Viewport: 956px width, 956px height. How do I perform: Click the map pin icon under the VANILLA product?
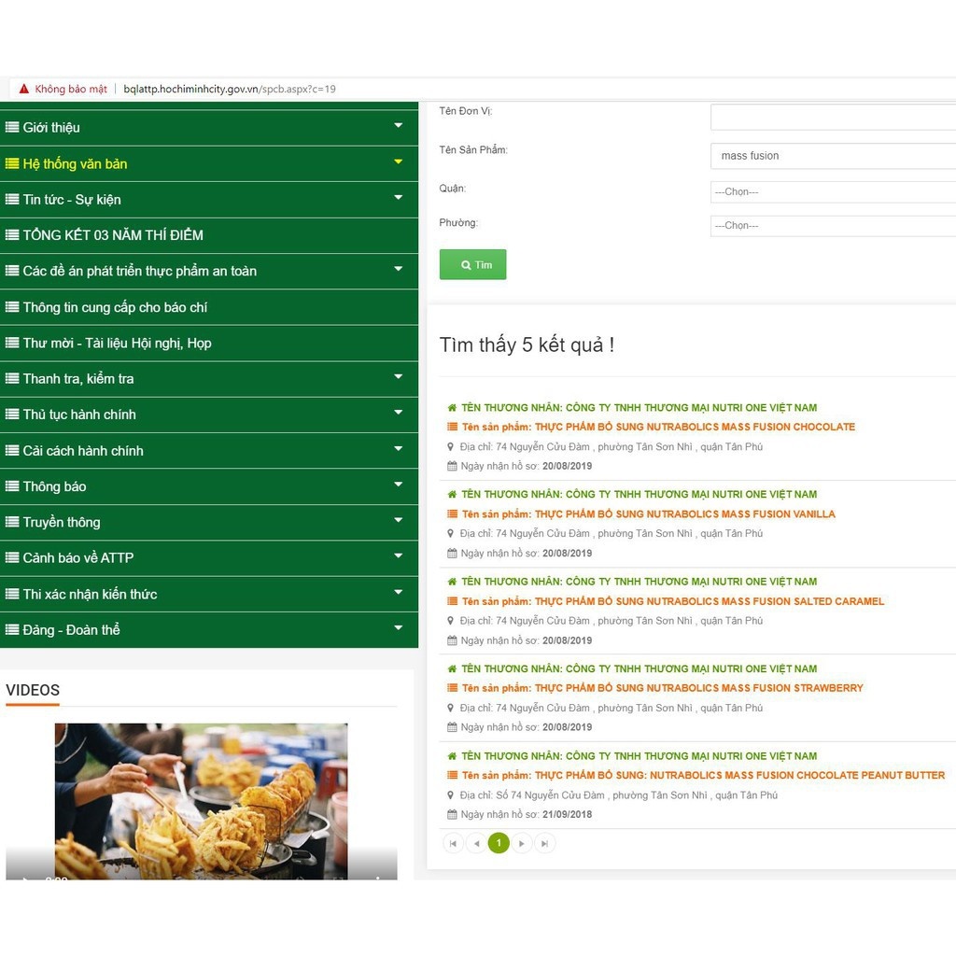click(451, 533)
